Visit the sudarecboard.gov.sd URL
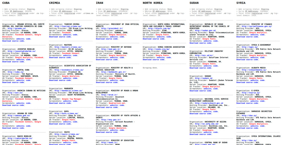Viewport: 284px width, 145px height. pos(209,103)
